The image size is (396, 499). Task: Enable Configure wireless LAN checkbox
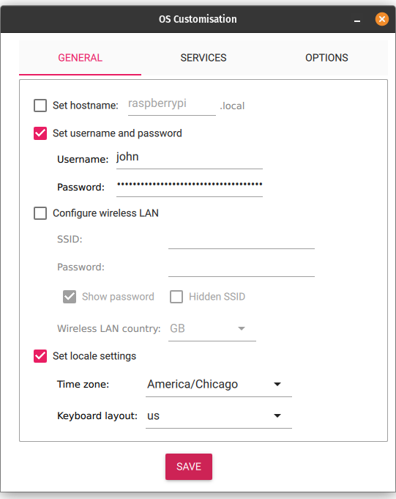40,213
